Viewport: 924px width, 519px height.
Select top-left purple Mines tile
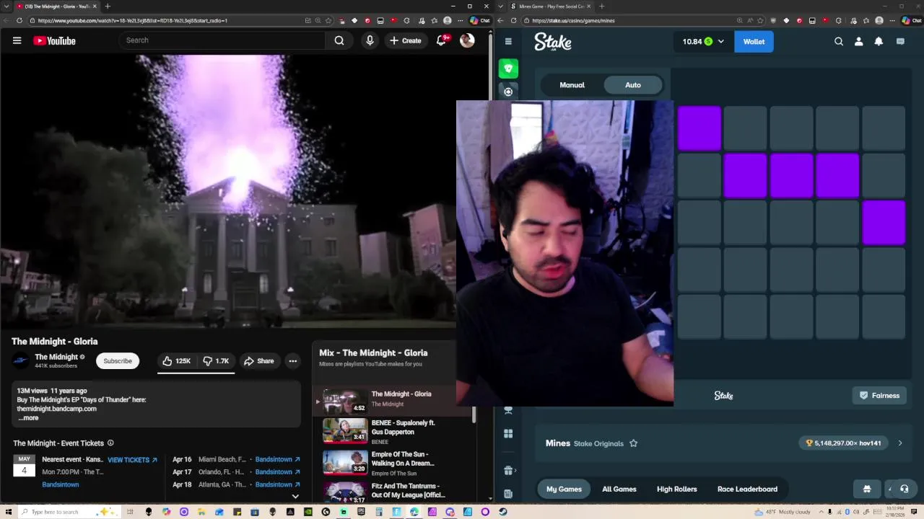(699, 128)
